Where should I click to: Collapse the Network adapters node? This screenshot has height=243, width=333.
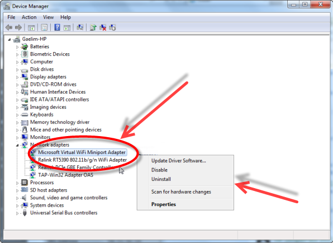(x=17, y=145)
